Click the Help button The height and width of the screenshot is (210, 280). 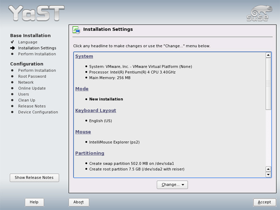click(x=34, y=202)
